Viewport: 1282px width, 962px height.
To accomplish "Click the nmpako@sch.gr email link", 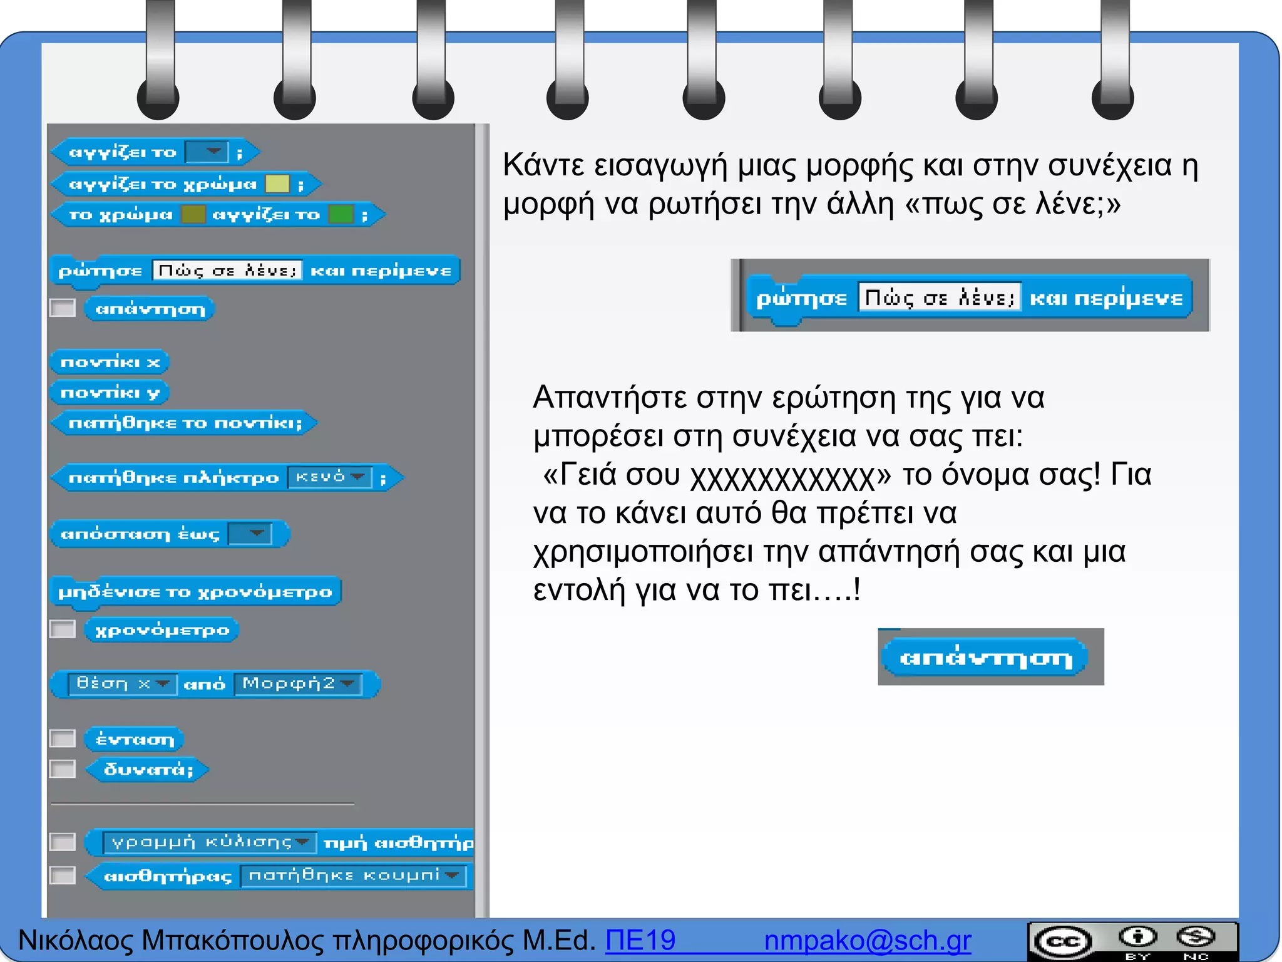I will click(x=867, y=941).
